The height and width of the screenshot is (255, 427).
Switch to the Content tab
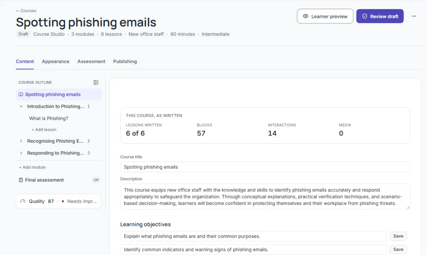tap(25, 61)
